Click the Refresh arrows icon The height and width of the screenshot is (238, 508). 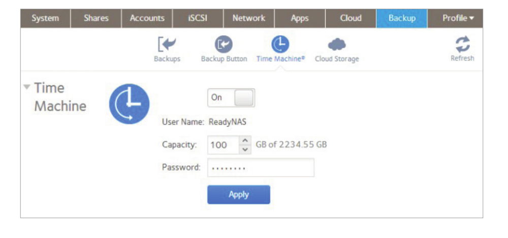462,44
